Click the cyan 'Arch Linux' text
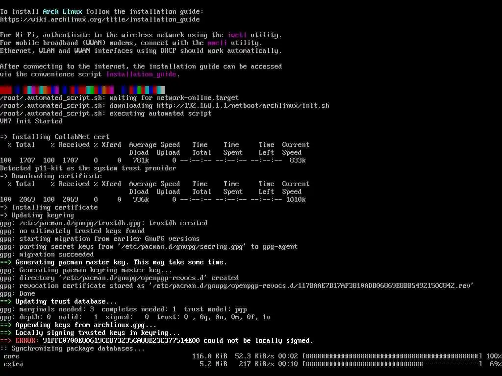Viewport: 502px width, 376px height. 62,12
